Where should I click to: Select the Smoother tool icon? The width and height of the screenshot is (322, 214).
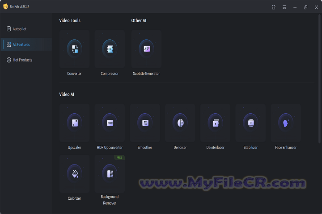(x=145, y=123)
